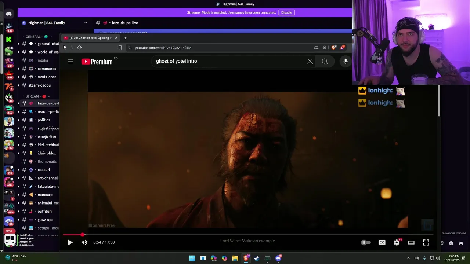Click the youtube.com address bar URL
Screen dimensions: 470x264
163,48
